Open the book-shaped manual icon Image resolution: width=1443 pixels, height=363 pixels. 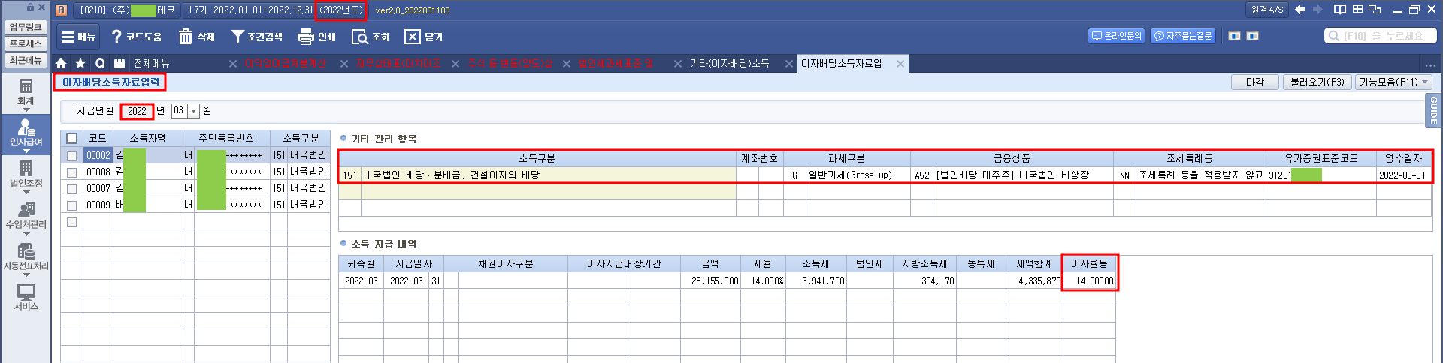(x=1339, y=10)
